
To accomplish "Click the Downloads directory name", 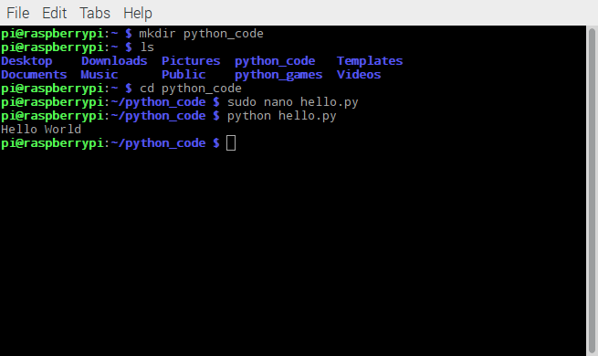I will point(114,60).
